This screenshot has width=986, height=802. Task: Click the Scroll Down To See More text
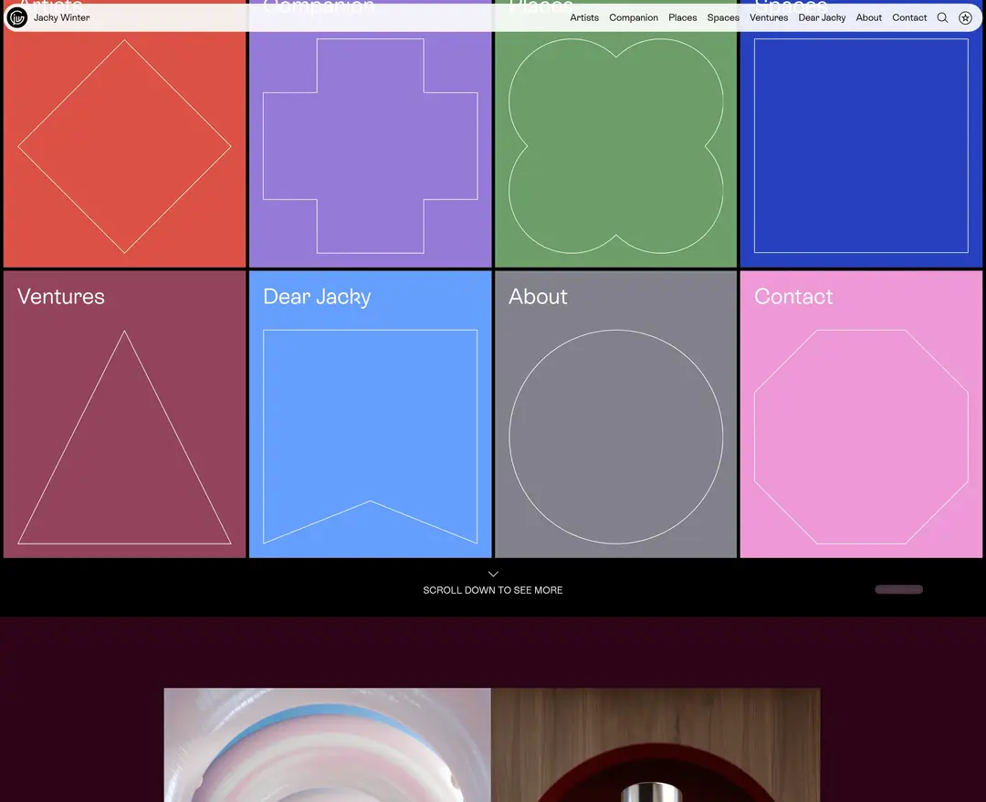click(493, 590)
